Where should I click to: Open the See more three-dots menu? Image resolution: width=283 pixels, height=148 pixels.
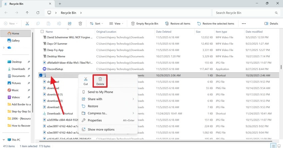[244, 23]
